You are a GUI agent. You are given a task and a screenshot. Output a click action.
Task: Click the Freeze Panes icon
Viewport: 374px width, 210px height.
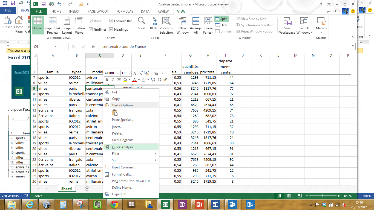click(208, 21)
